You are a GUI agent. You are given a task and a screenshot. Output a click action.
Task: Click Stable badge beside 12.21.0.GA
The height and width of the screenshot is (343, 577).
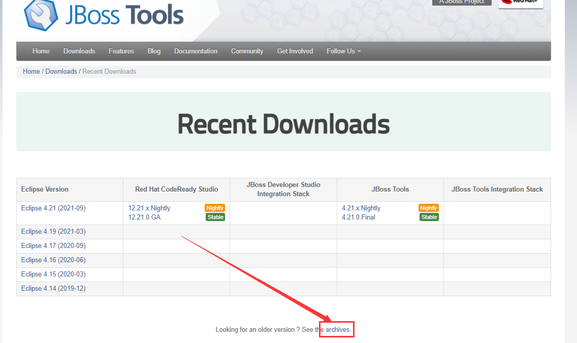coord(215,217)
